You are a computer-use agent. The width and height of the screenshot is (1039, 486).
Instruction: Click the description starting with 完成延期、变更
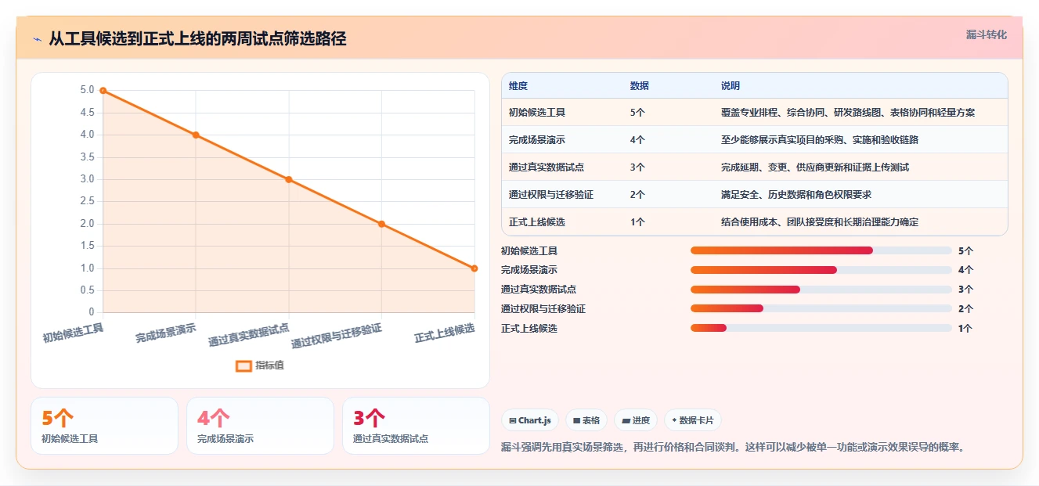[x=815, y=167]
